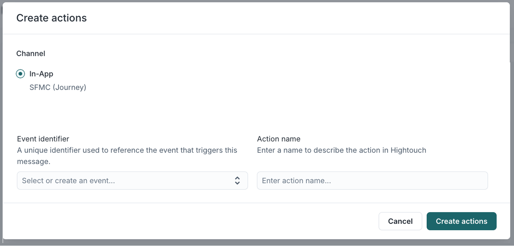Click the Event identifier heading

(x=43, y=139)
